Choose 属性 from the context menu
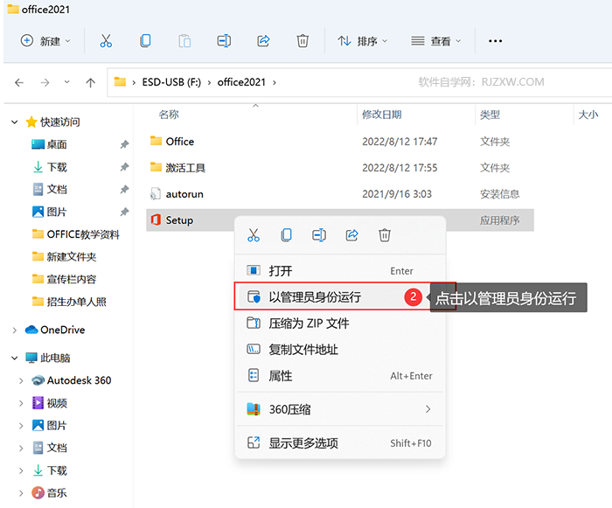This screenshot has height=508, width=612. point(340,376)
